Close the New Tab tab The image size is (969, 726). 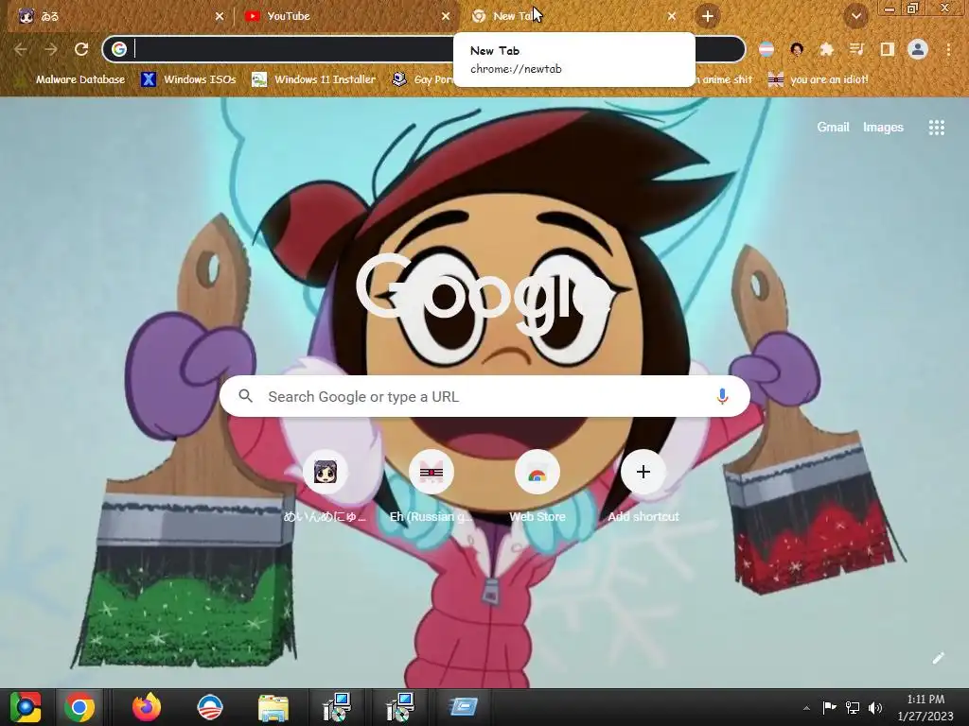[672, 16]
